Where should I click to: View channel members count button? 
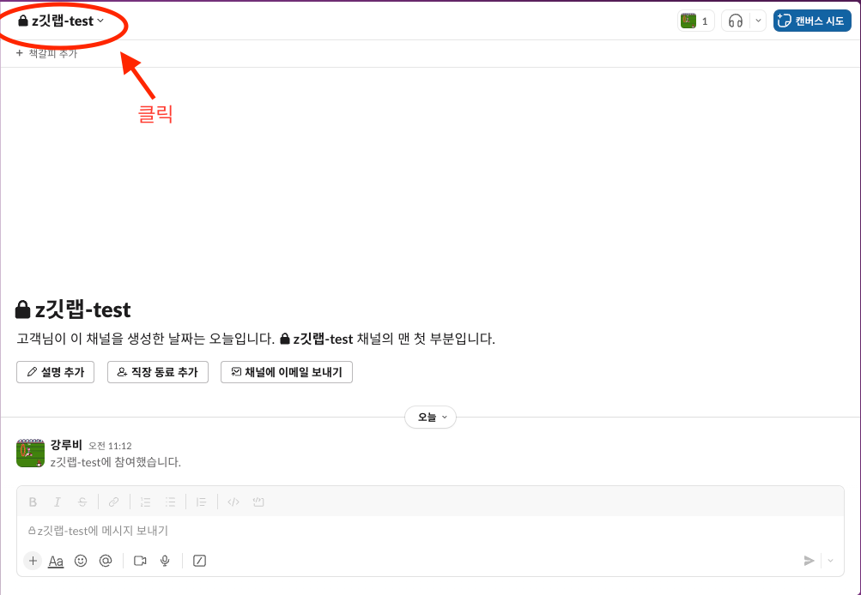pyautogui.click(x=696, y=21)
